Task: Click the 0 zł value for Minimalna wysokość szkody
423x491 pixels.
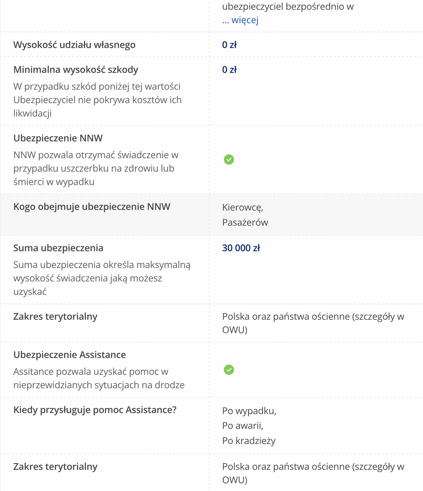Action: [229, 70]
